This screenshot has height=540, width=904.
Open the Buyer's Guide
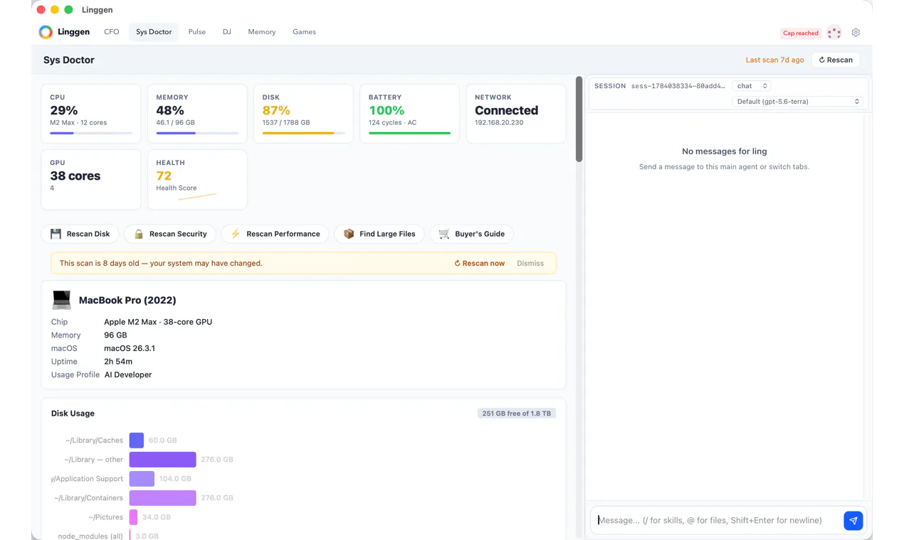tap(472, 234)
